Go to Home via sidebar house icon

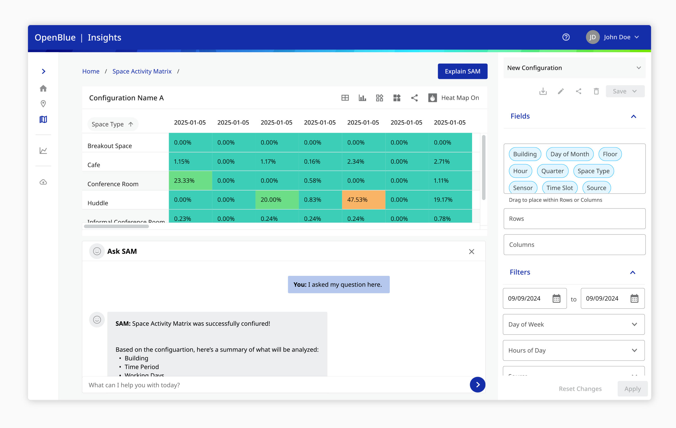(43, 88)
